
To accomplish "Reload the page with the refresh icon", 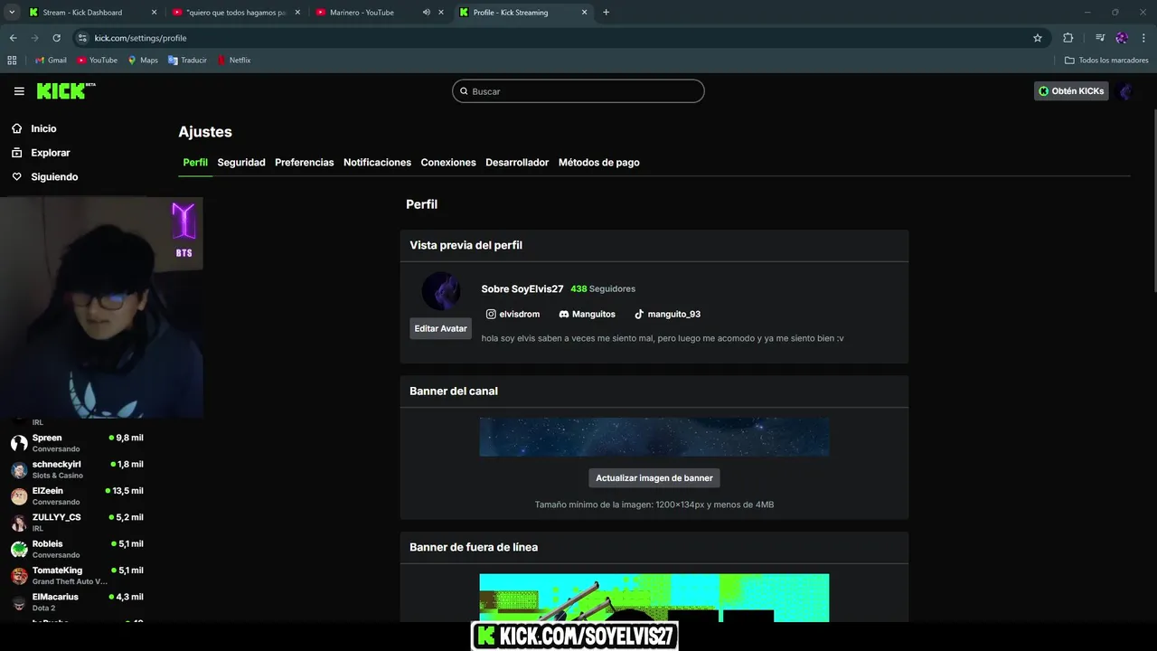I will pyautogui.click(x=56, y=38).
